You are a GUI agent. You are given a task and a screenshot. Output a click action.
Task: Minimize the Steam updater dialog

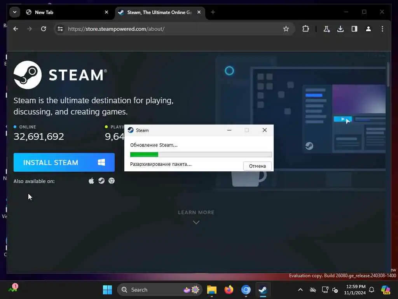[x=229, y=130]
